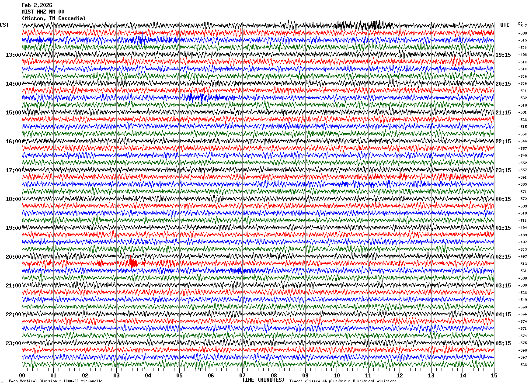Select the 20:00 CST hour label
Viewport: 529px width, 387px height.
tap(14, 257)
